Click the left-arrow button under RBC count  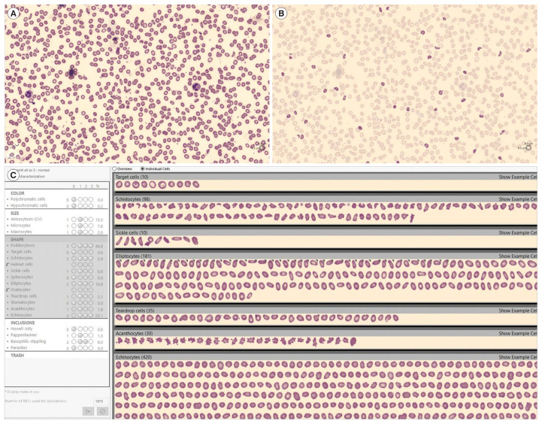[x=89, y=410]
